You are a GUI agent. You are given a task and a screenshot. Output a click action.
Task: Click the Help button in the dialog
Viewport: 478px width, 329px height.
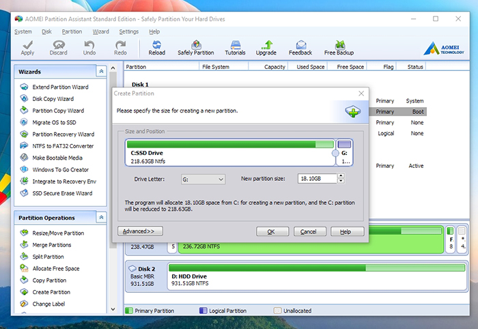pos(347,231)
